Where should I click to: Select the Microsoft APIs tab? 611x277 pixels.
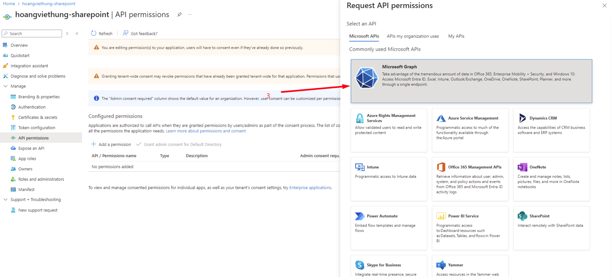[x=364, y=36]
